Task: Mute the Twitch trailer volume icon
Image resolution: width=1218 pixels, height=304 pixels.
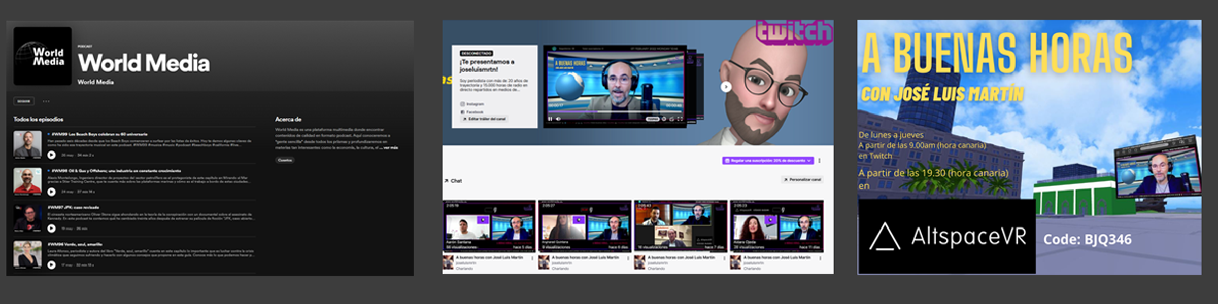Action: [x=558, y=119]
